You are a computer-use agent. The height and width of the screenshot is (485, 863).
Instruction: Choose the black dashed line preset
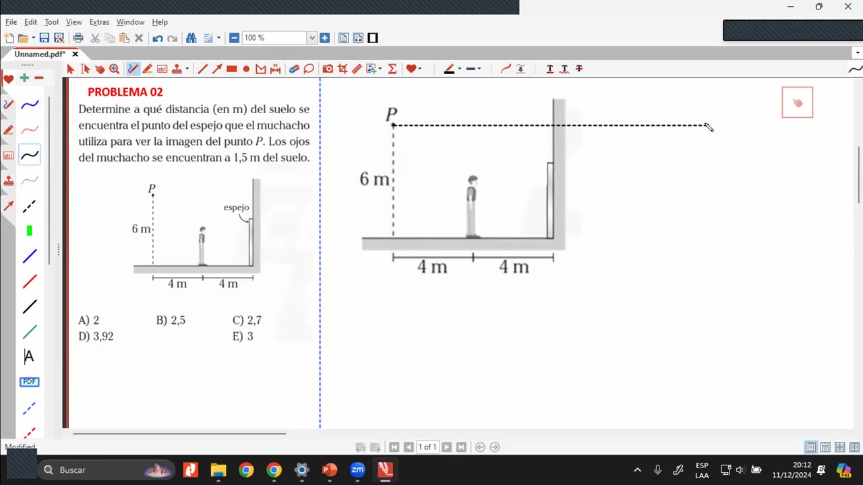click(x=30, y=205)
